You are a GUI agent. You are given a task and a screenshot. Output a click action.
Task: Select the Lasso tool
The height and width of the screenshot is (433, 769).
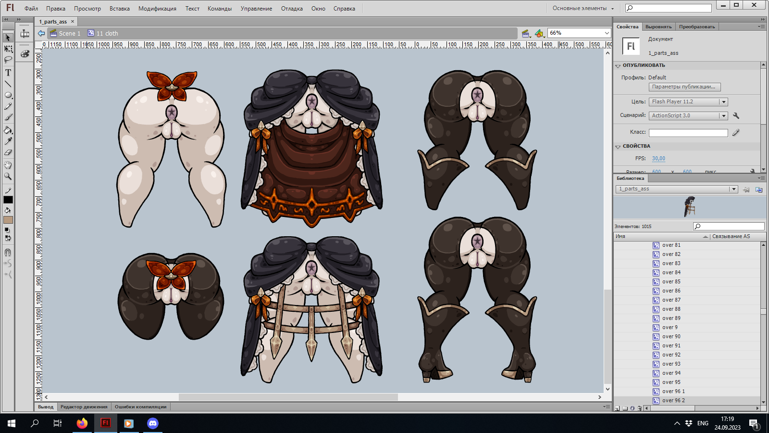click(x=8, y=60)
